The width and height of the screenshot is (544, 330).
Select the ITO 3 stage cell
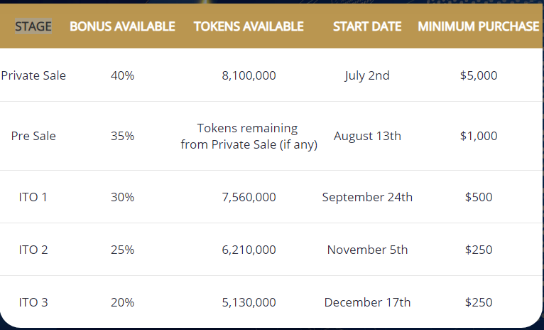[x=33, y=302]
